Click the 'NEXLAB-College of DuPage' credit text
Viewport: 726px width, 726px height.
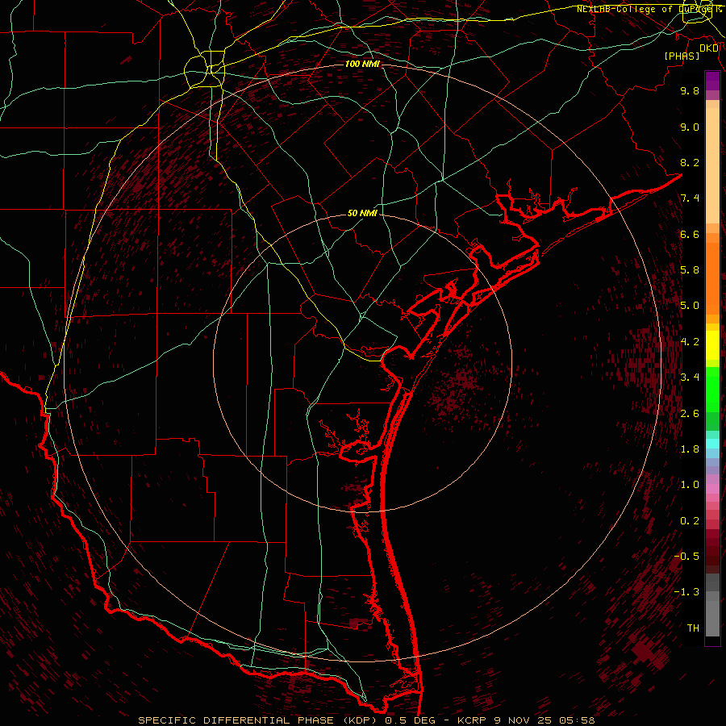coord(643,9)
